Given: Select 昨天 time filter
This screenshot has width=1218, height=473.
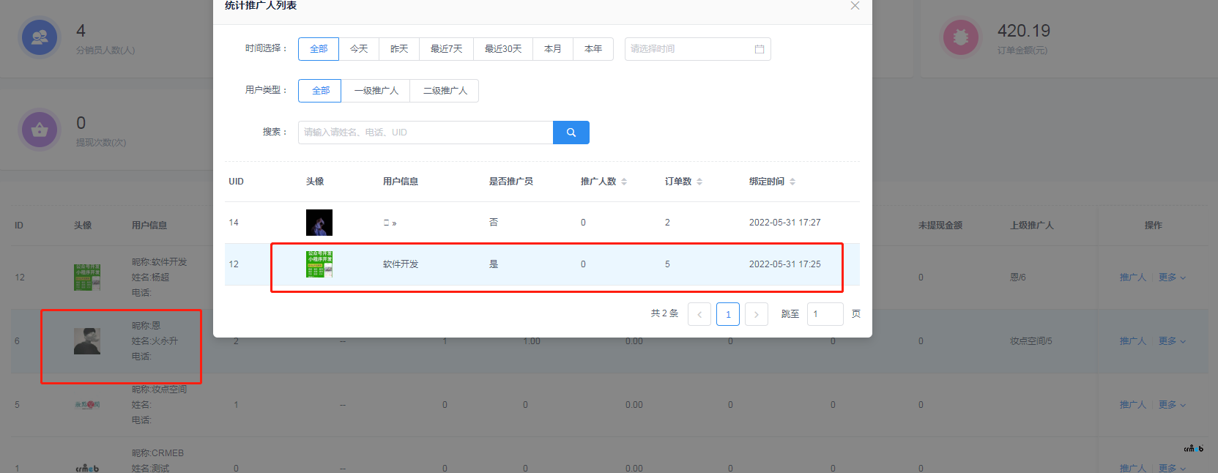Looking at the screenshot, I should pos(399,49).
